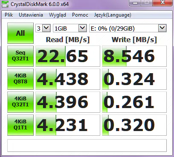174x157 pixels.
Task: Click the Write [MB/s] column header
Action: [x=134, y=40]
